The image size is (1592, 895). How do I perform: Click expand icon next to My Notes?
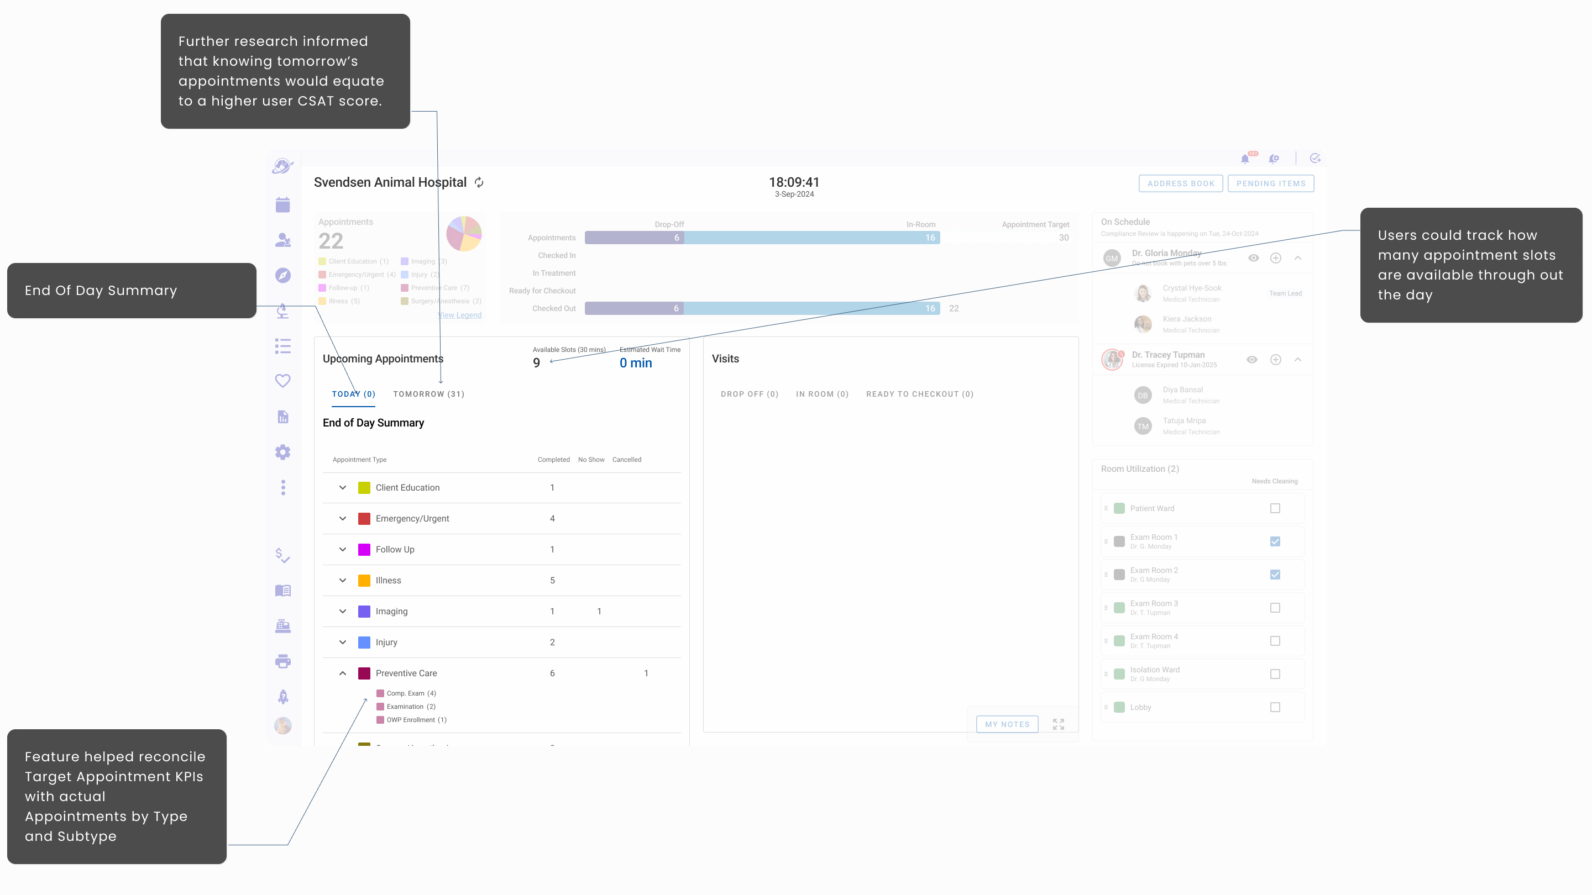1058,724
